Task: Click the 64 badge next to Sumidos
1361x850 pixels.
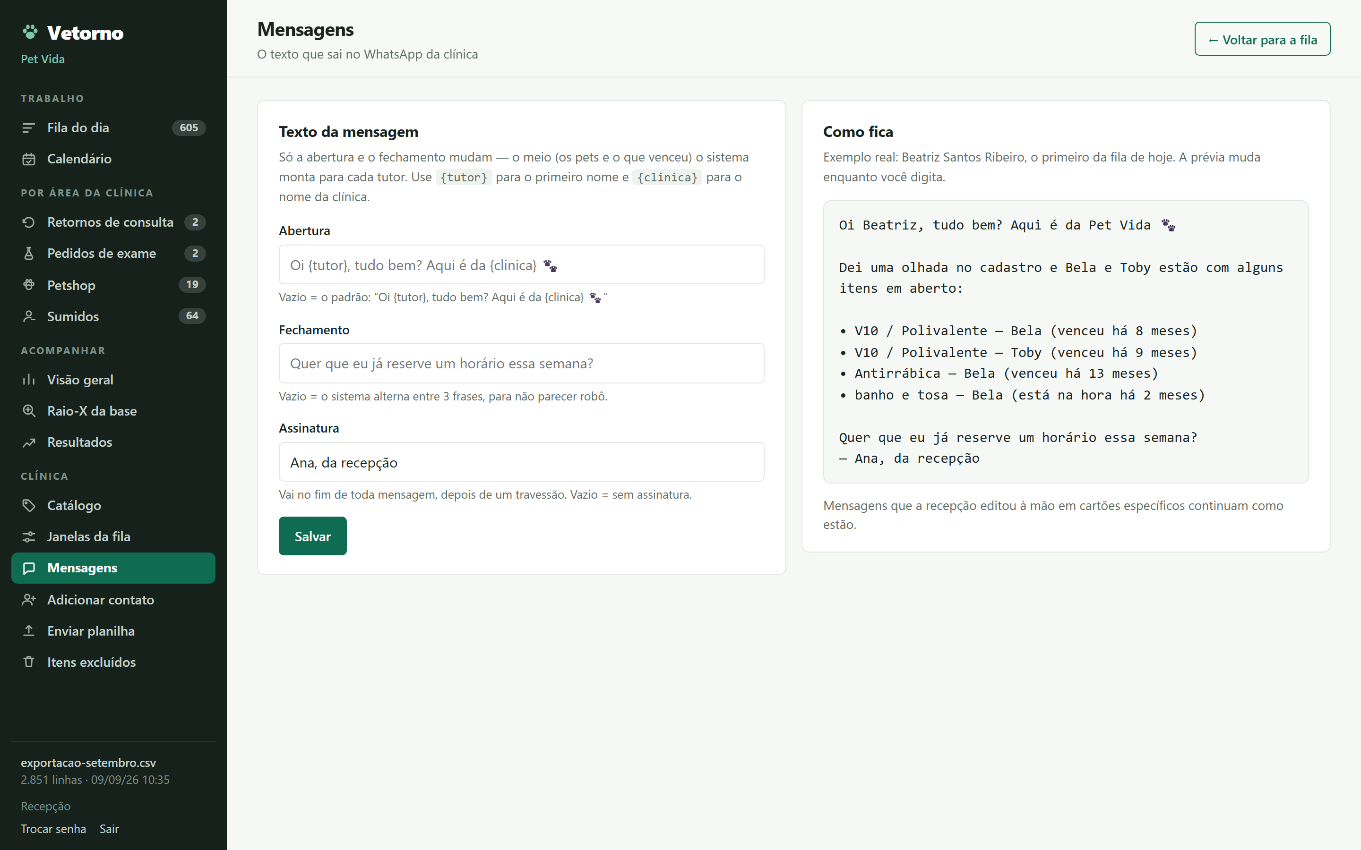Action: pos(192,316)
